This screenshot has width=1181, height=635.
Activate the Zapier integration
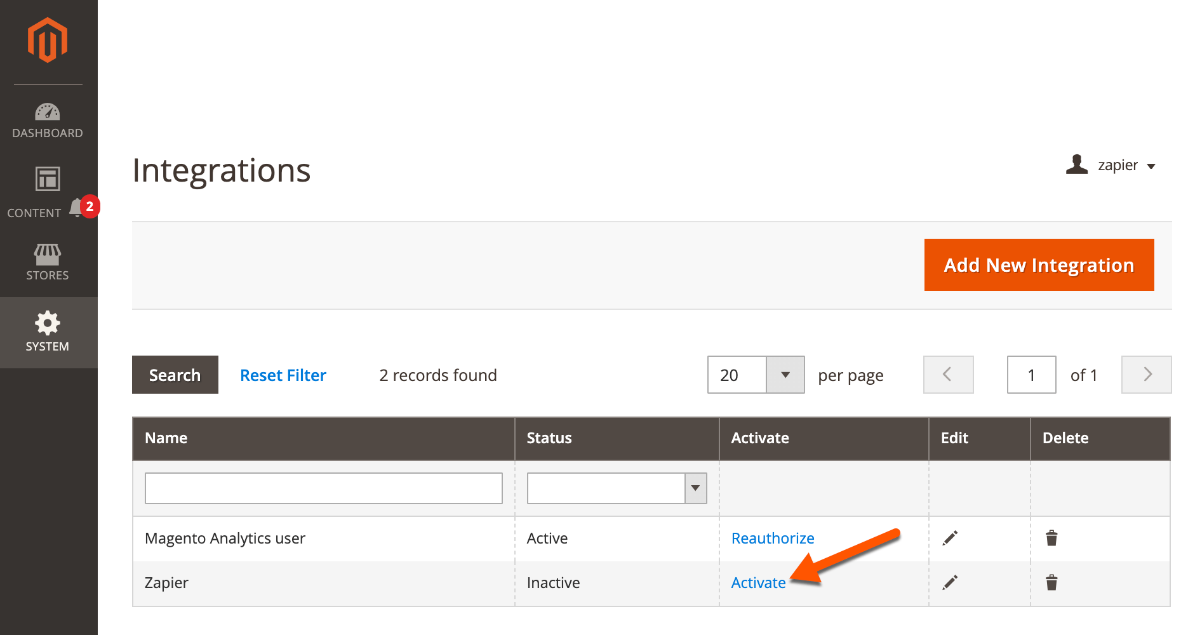(758, 582)
